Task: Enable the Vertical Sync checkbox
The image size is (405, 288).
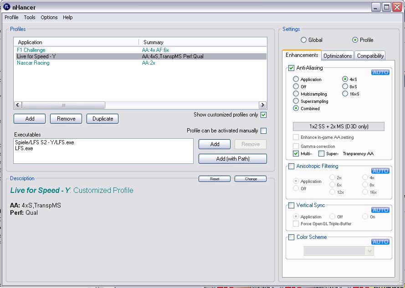Action: click(292, 205)
